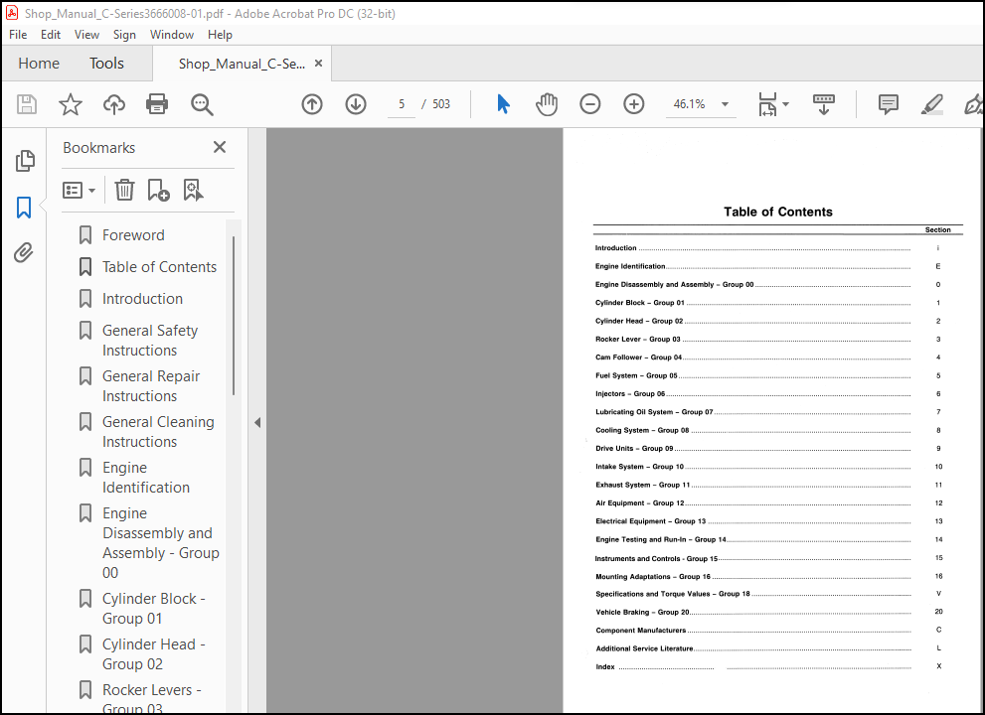Open the File menu

point(18,35)
